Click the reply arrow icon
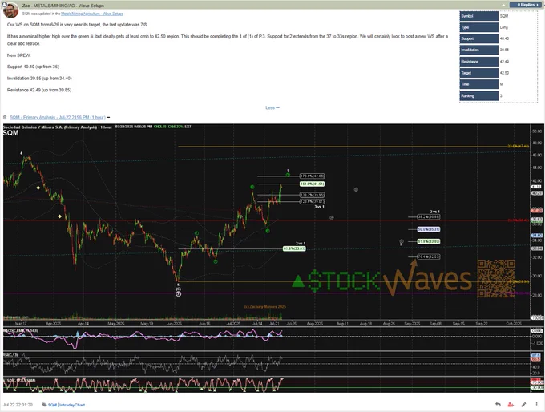545x412 pixels. (x=498, y=404)
